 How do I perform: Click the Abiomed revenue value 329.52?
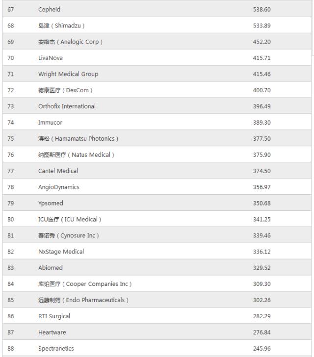(x=262, y=268)
